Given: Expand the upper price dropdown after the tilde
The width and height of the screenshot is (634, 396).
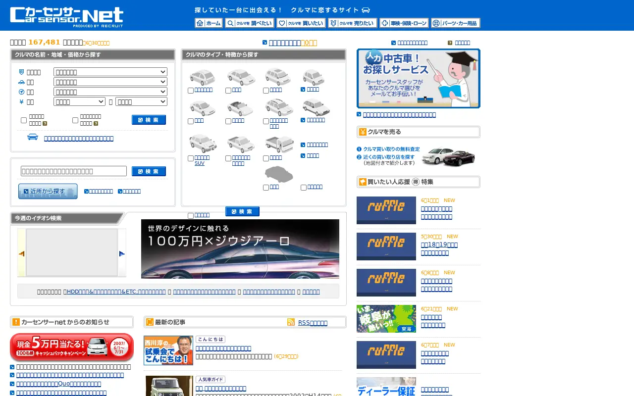Looking at the screenshot, I should pyautogui.click(x=141, y=101).
